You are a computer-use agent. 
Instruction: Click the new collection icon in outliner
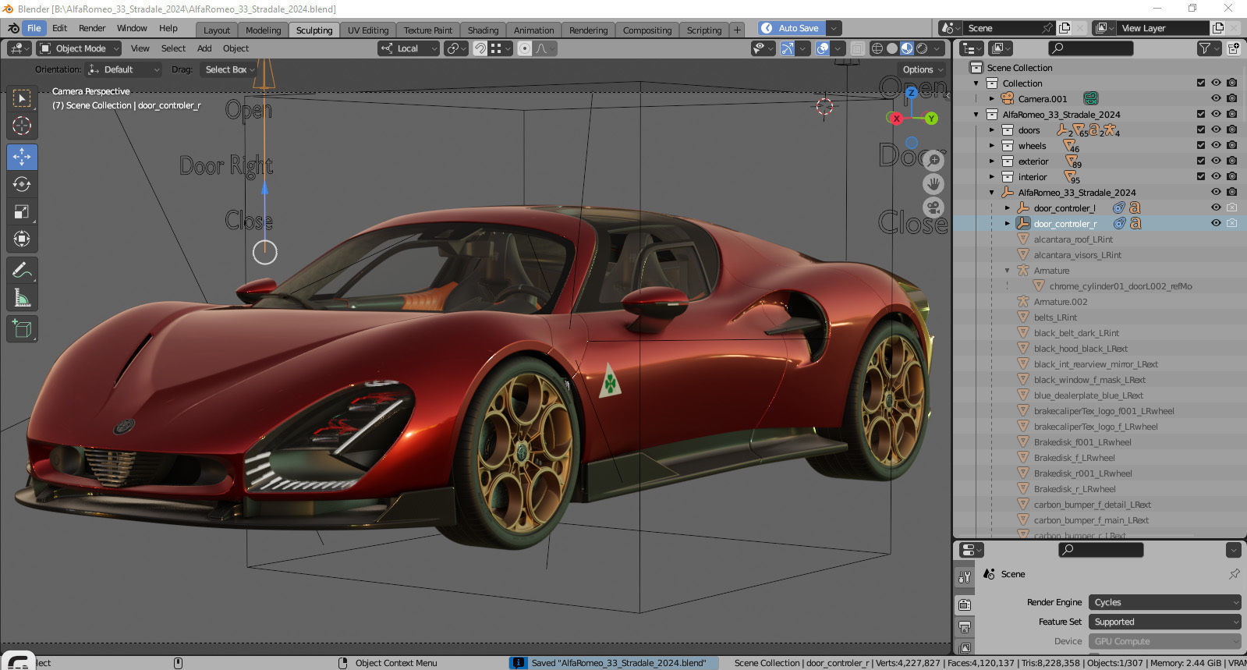click(x=1234, y=48)
